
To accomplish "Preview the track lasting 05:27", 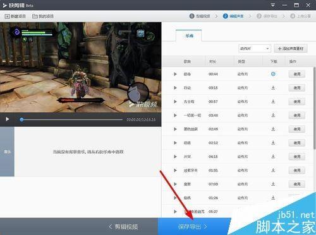I will pyautogui.click(x=175, y=212).
